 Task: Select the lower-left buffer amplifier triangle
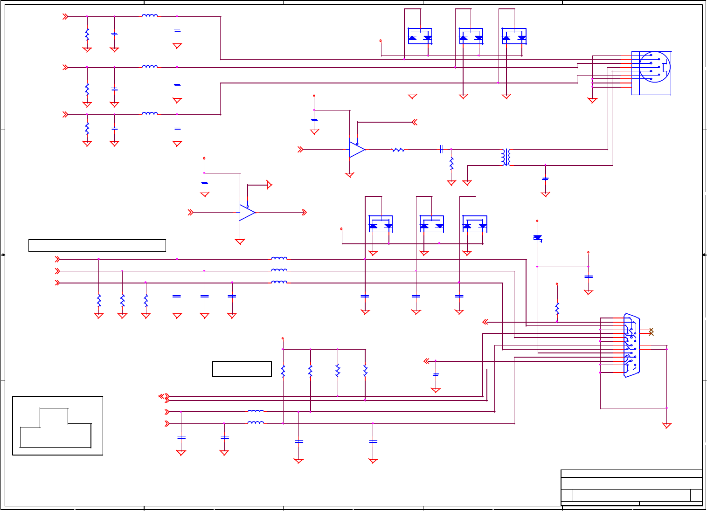tap(248, 213)
